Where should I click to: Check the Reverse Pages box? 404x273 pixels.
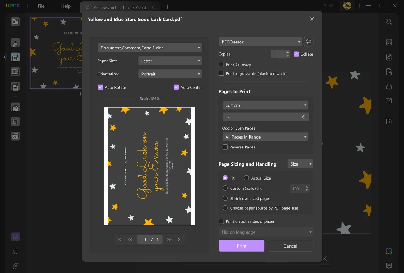pyautogui.click(x=225, y=147)
